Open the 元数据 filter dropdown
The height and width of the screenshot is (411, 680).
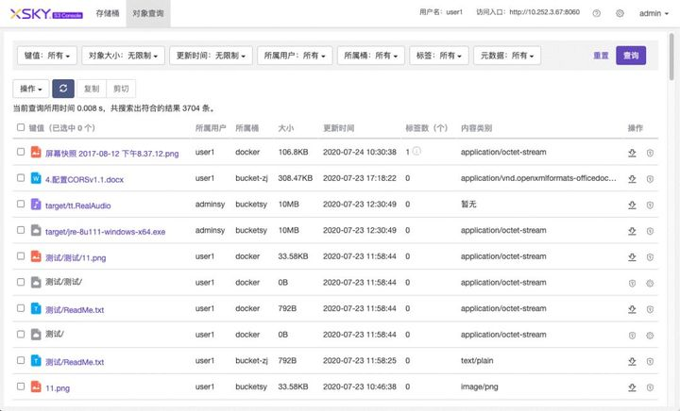coord(506,56)
